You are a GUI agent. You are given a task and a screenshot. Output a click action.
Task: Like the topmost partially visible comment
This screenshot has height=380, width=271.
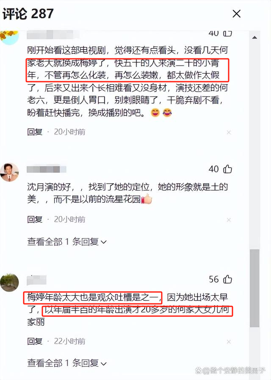pos(227,33)
